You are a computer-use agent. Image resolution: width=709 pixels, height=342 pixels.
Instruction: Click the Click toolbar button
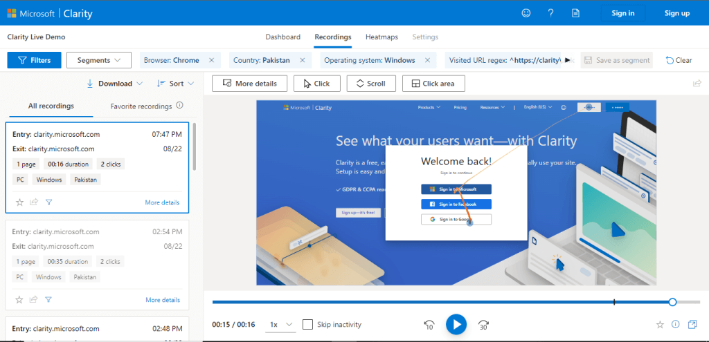[316, 84]
